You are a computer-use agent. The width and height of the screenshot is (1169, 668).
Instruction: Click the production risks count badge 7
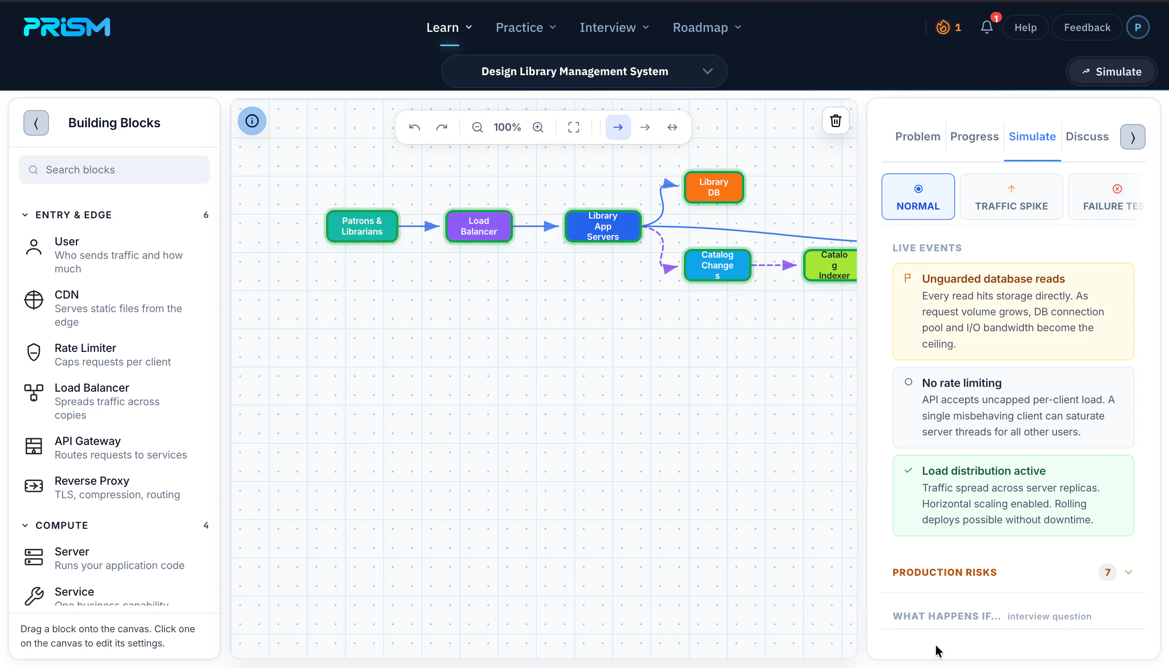1107,572
